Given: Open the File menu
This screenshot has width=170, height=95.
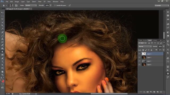Looking at the screenshot, I should [7, 2].
